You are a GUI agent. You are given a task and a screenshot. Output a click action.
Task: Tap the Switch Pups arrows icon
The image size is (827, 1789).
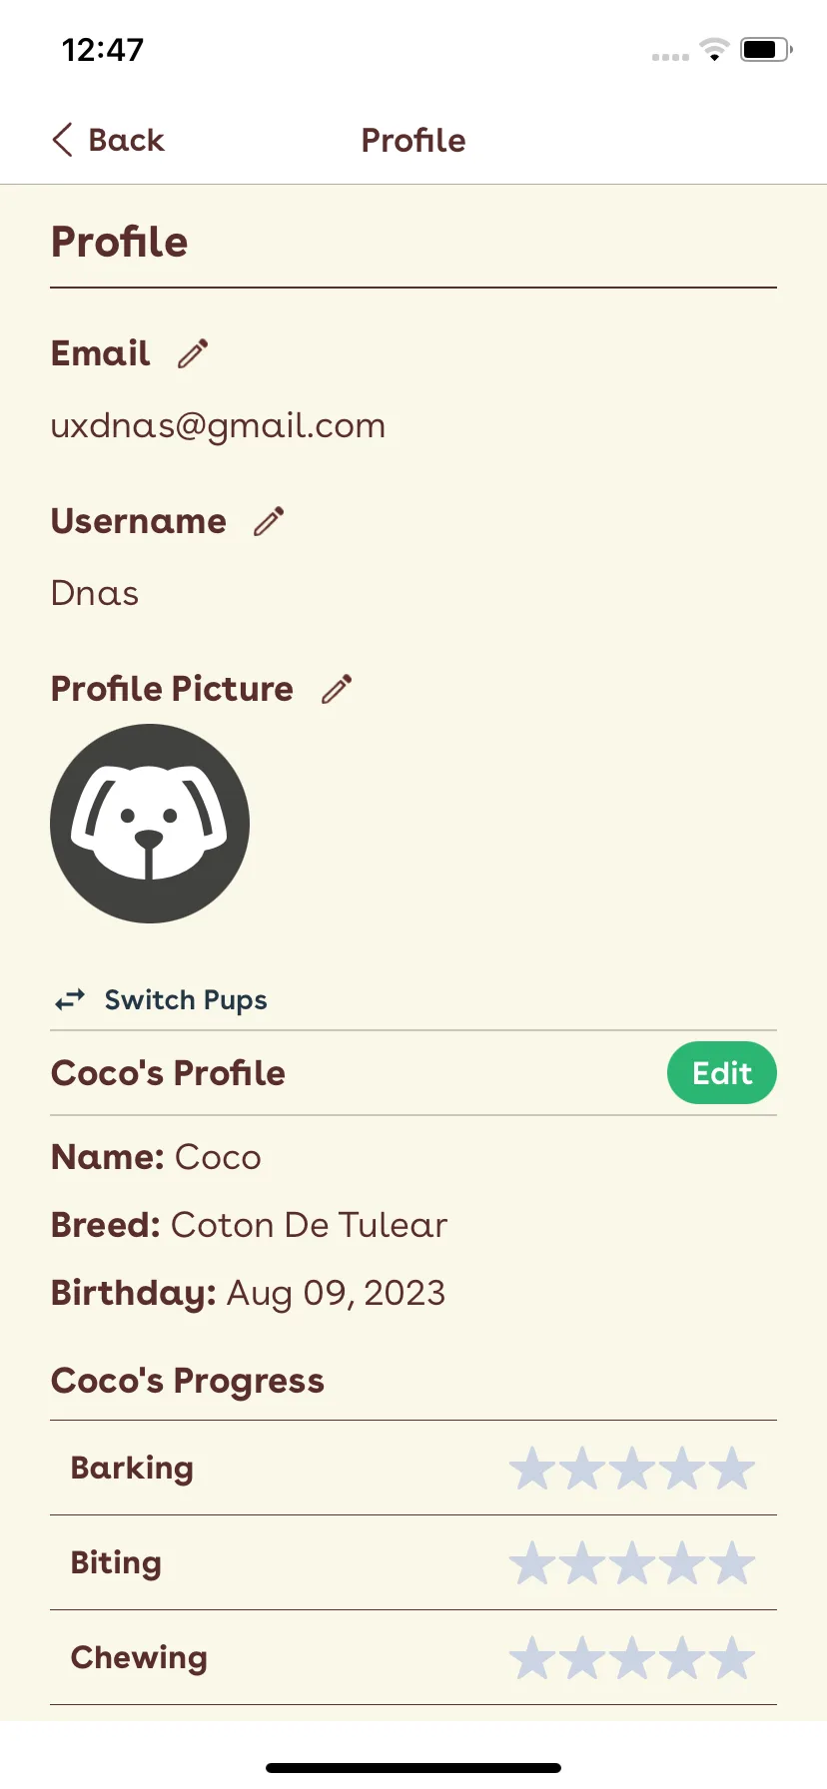coord(70,999)
